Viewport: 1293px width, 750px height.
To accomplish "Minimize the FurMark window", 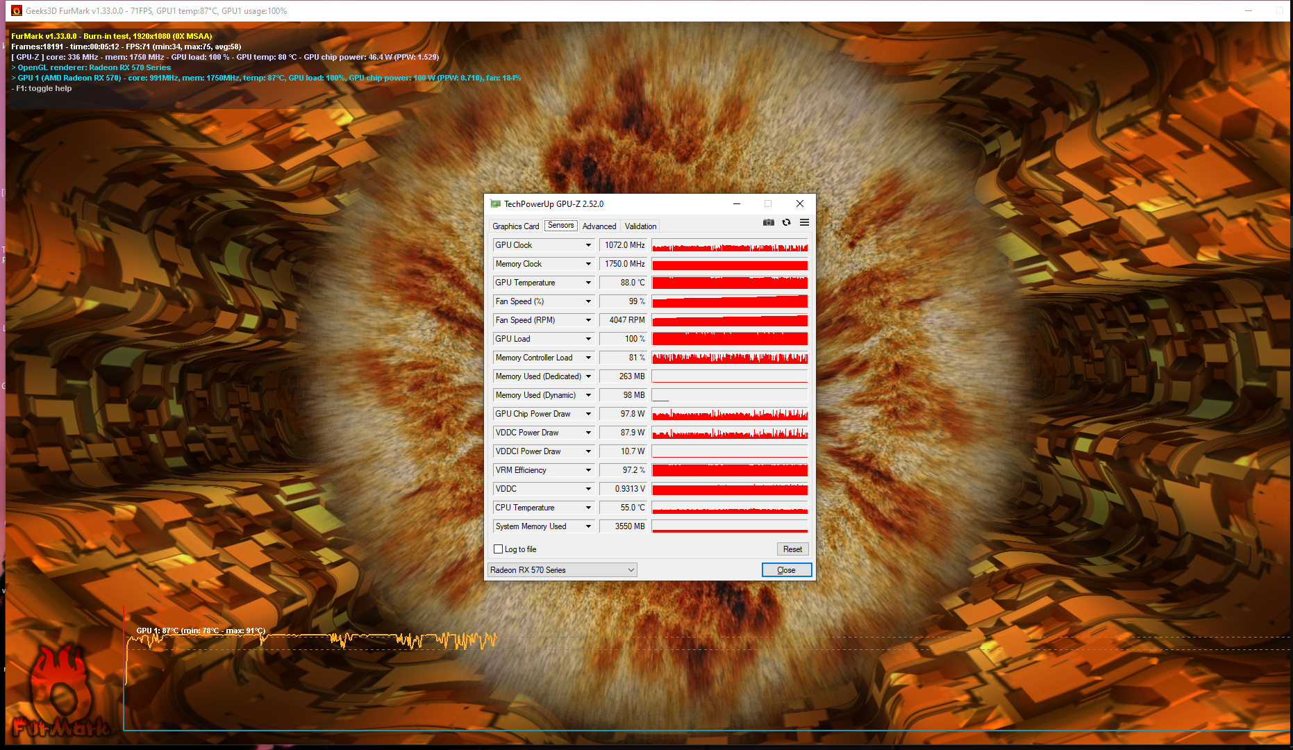I will (x=1248, y=10).
